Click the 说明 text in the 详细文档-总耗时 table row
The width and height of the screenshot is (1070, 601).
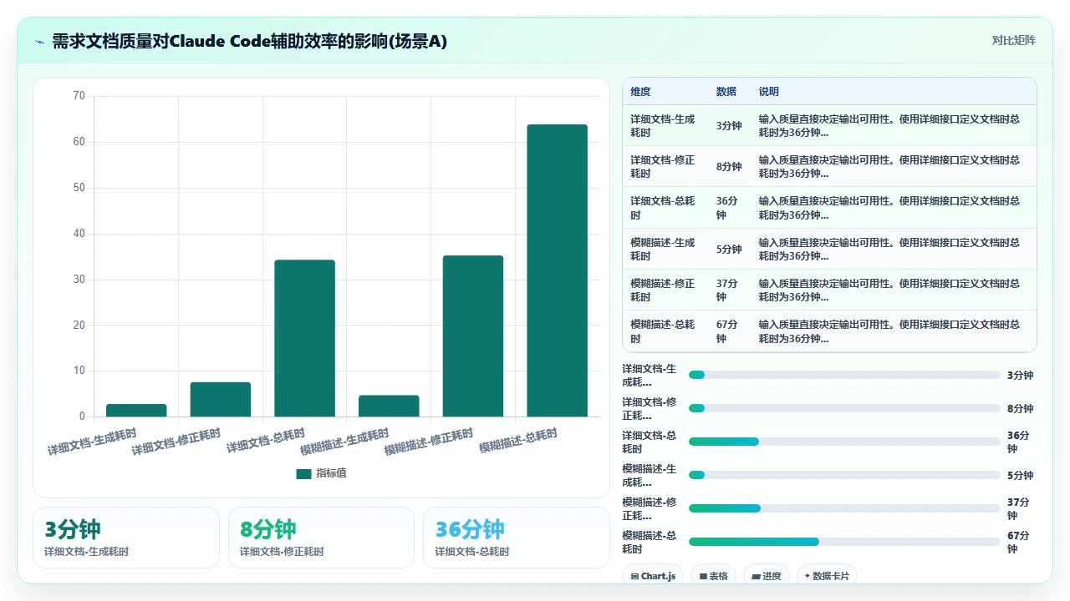(x=889, y=208)
